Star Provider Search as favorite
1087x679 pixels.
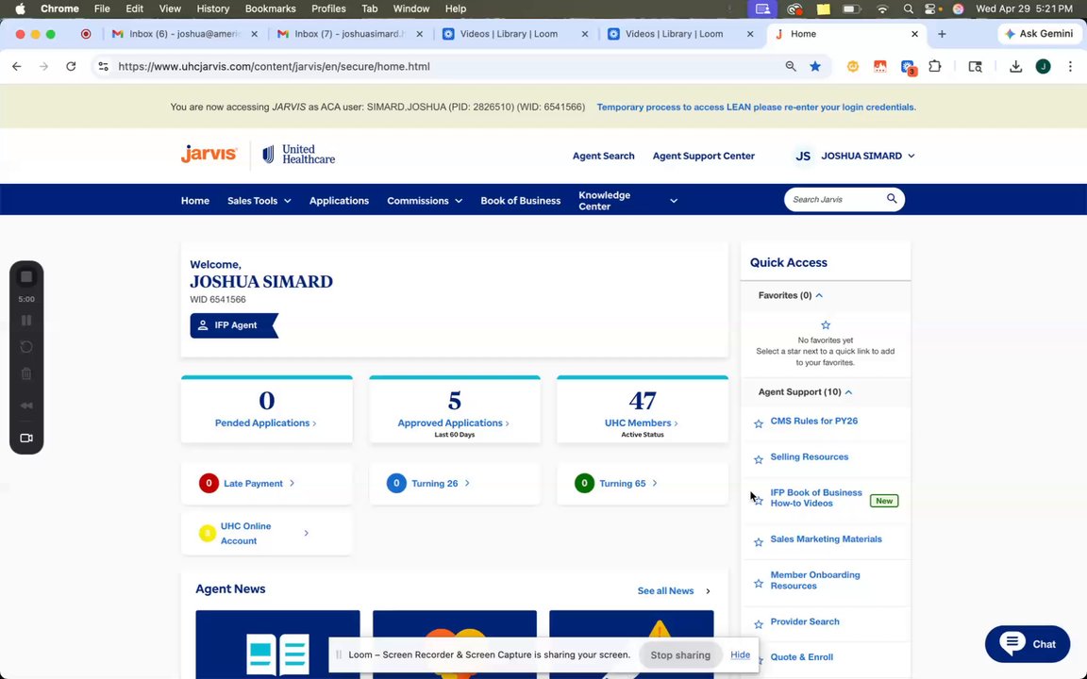[759, 624]
